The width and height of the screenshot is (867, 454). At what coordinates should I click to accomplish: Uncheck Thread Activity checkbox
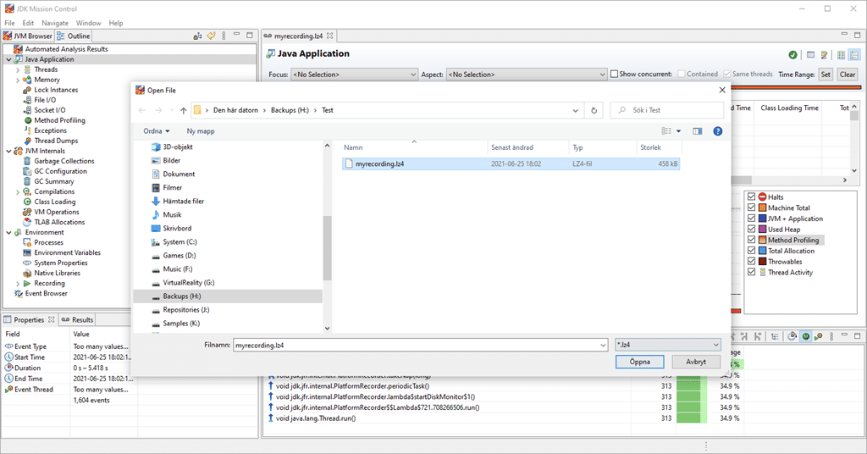pyautogui.click(x=751, y=272)
